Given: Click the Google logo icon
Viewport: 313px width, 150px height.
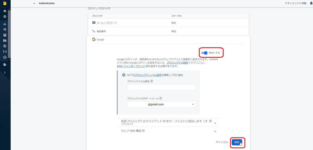Looking at the screenshot, I should point(94,39).
